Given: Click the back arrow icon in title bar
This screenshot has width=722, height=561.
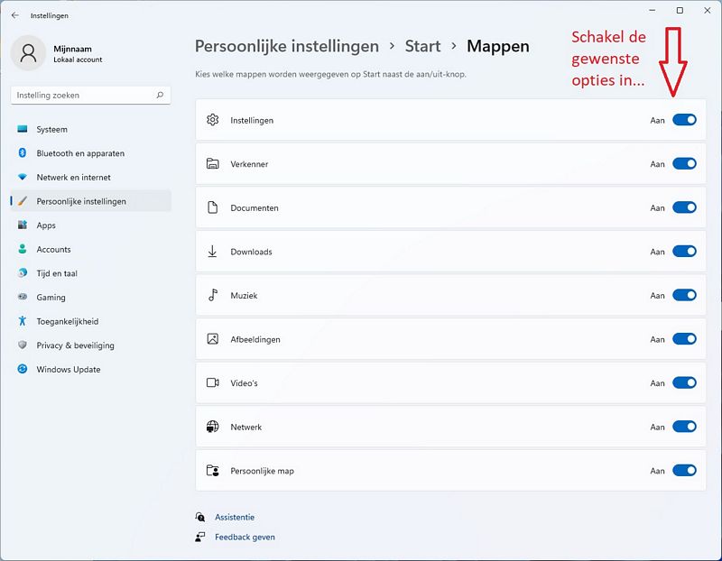Looking at the screenshot, I should pos(15,15).
